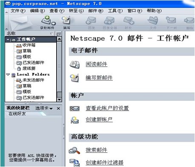Image resolution: width=195 pixels, height=167 pixels.
Task: Open the 邮件(M) menu
Action: point(96,11)
